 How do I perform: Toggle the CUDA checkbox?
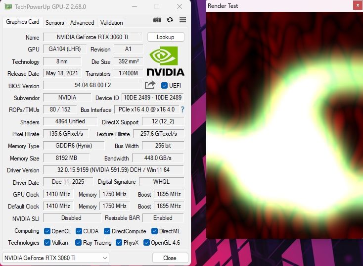(x=79, y=231)
